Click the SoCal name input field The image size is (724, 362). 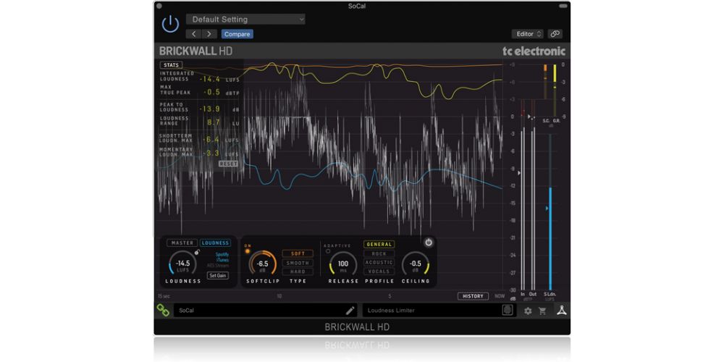point(266,311)
